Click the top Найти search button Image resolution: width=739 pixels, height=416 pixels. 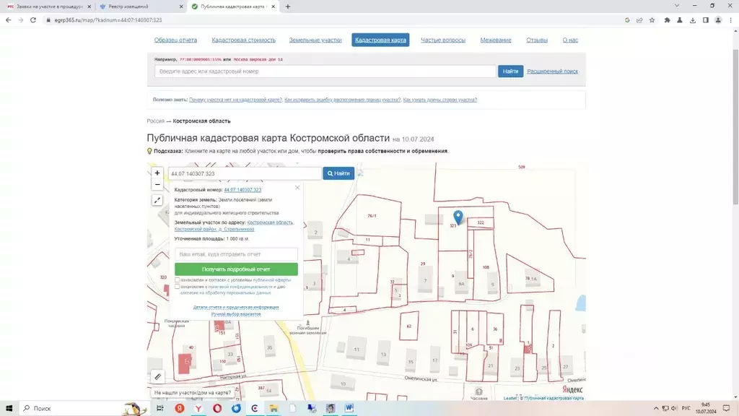point(510,71)
